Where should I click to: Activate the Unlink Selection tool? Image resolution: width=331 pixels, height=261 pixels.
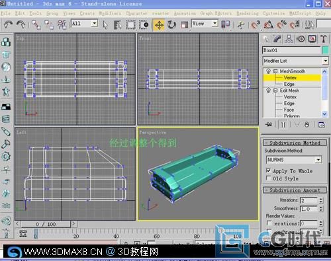(x=49, y=24)
